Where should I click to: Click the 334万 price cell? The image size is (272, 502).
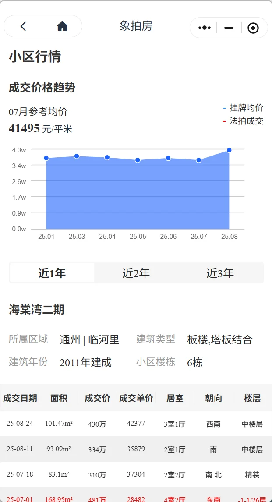tap(97, 449)
